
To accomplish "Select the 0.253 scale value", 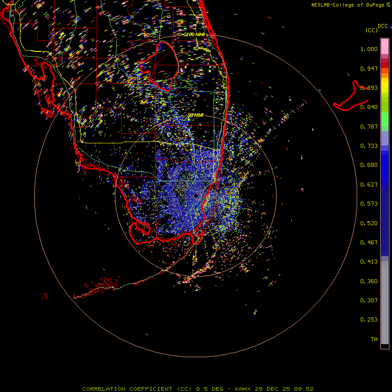I will [369, 320].
